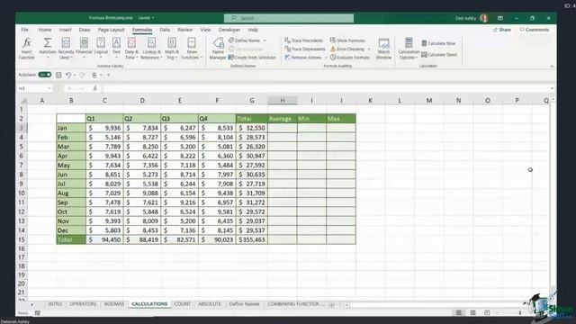This screenshot has width=576, height=324.
Task: Expand the formula bar
Action: 552,88
